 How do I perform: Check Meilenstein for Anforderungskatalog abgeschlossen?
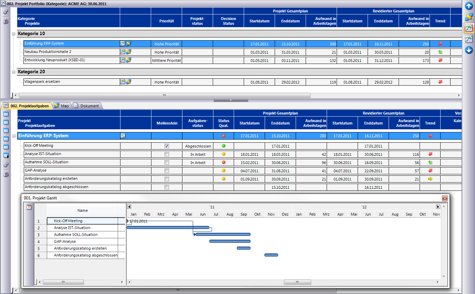[x=167, y=187]
